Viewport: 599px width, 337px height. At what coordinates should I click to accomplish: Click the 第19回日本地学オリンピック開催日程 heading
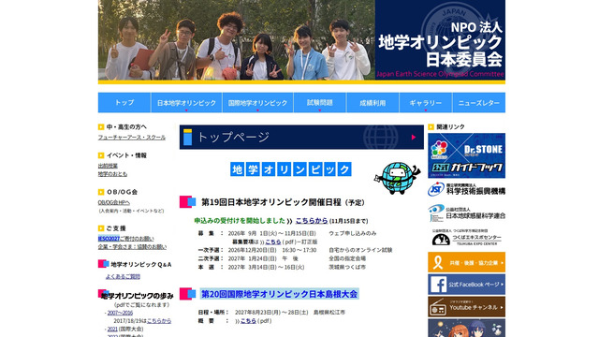pyautogui.click(x=283, y=202)
